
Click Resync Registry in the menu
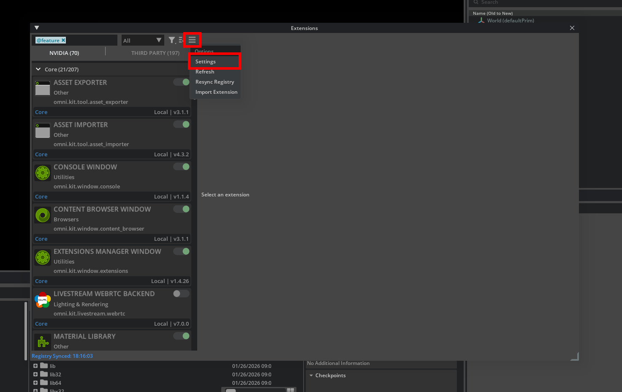pyautogui.click(x=215, y=82)
